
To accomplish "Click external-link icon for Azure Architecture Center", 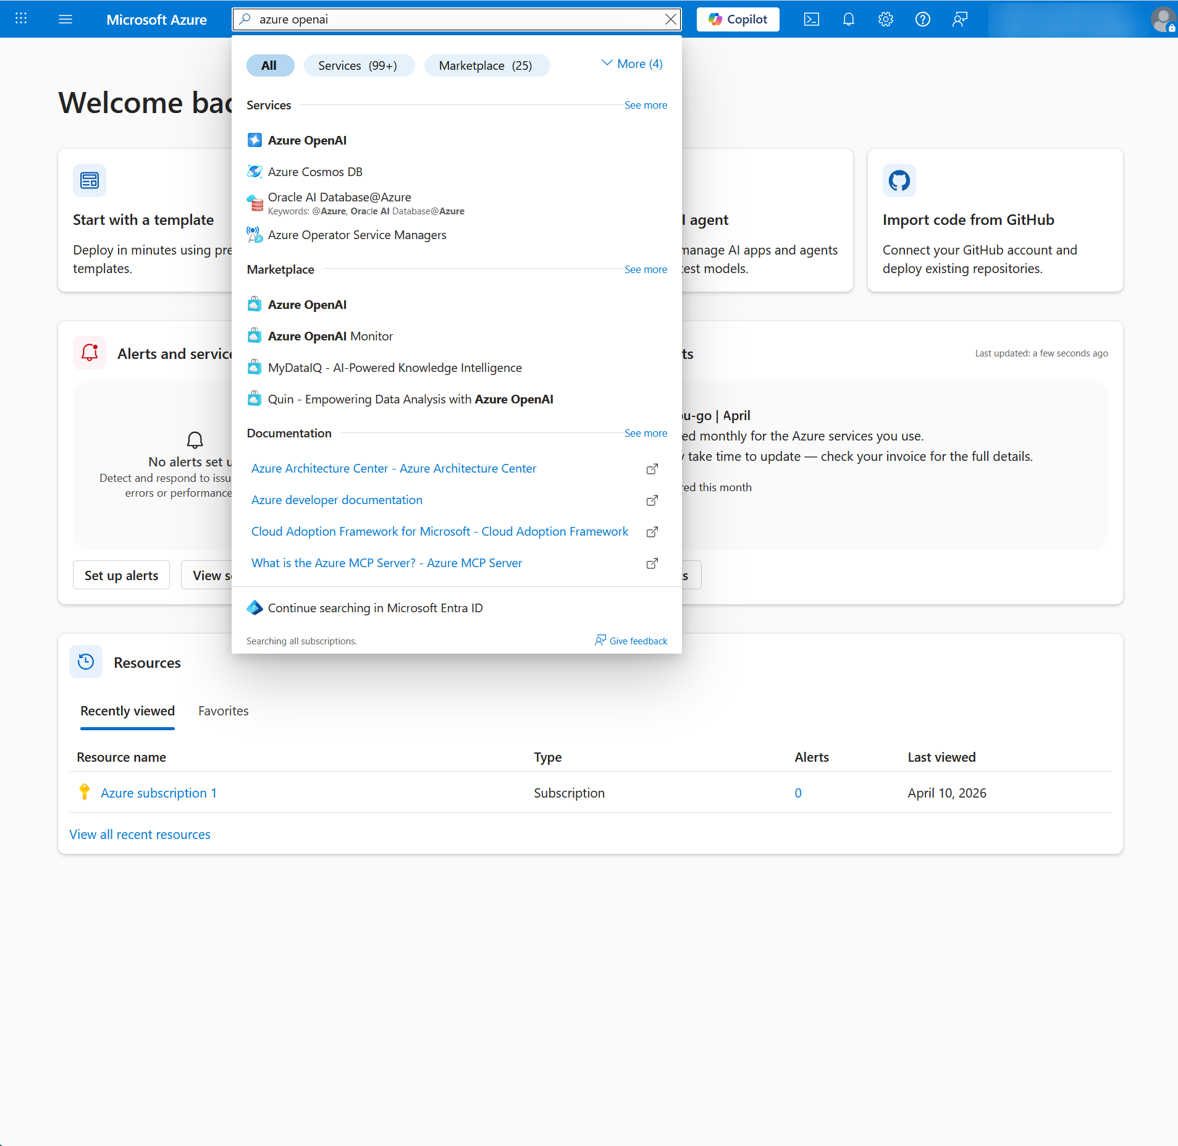I will coord(652,469).
